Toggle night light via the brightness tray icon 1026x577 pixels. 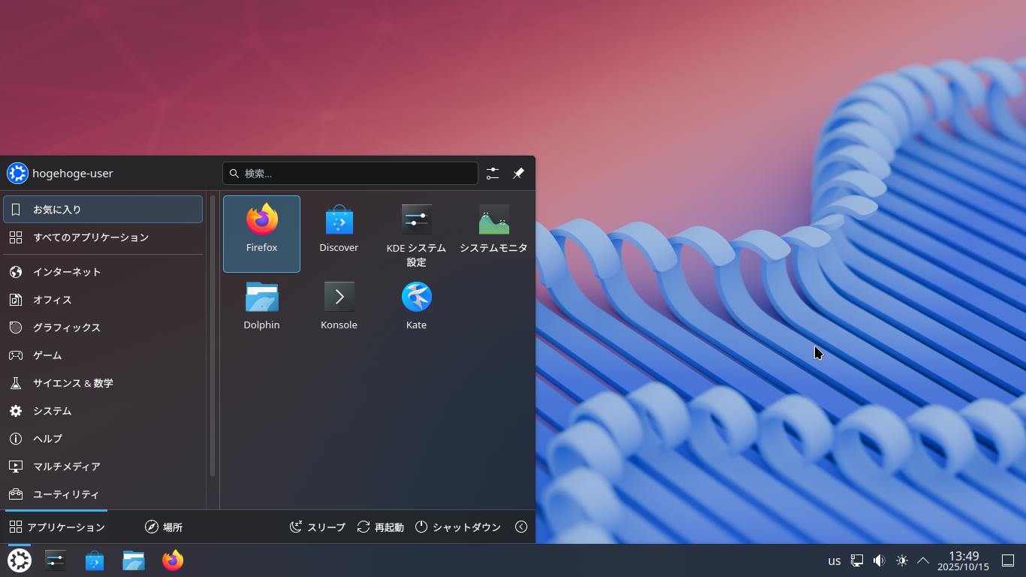901,560
